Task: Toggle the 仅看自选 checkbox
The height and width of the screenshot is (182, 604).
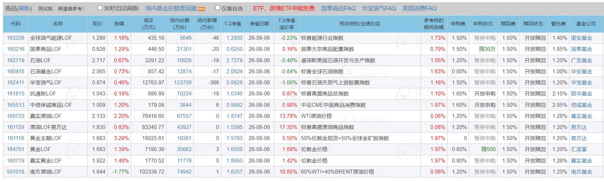Action: pyautogui.click(x=218, y=8)
